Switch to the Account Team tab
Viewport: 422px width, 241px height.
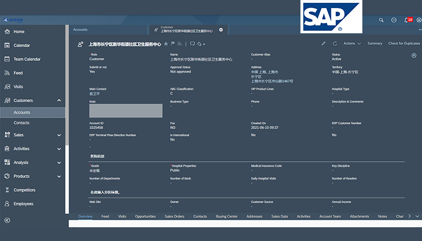[x=330, y=216]
